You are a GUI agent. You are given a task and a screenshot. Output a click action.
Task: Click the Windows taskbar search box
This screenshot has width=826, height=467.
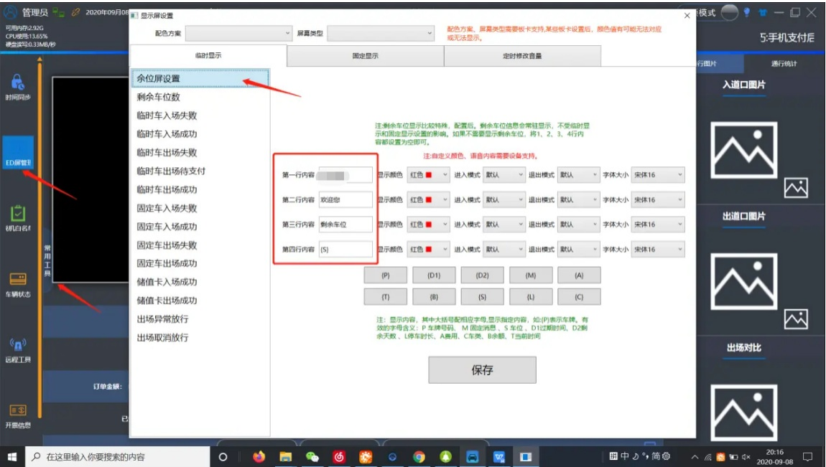118,456
